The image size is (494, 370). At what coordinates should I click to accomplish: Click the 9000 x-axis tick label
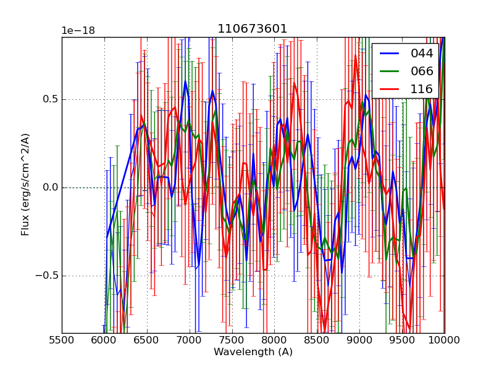pos(359,340)
